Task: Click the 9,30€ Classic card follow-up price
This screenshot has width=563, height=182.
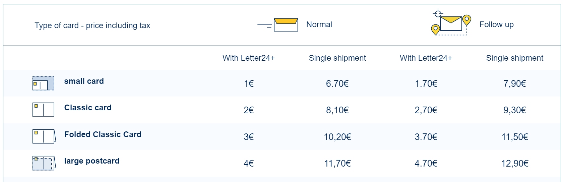Action: (515, 110)
